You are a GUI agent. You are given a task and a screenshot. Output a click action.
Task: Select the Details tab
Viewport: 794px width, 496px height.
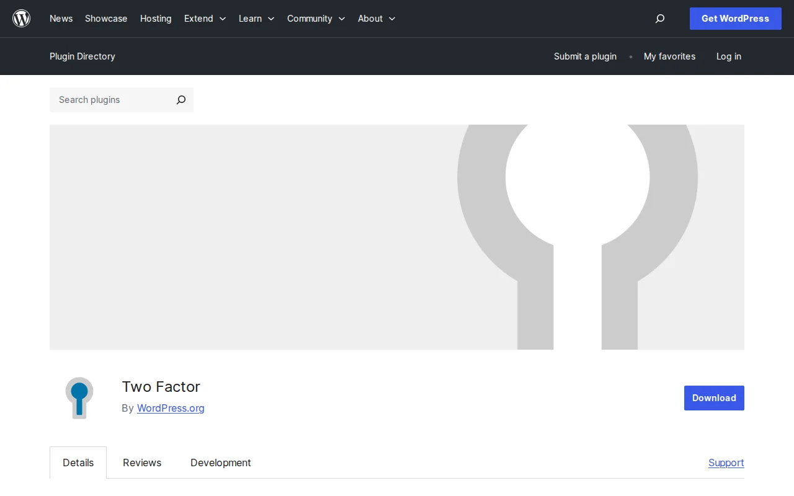pos(78,463)
